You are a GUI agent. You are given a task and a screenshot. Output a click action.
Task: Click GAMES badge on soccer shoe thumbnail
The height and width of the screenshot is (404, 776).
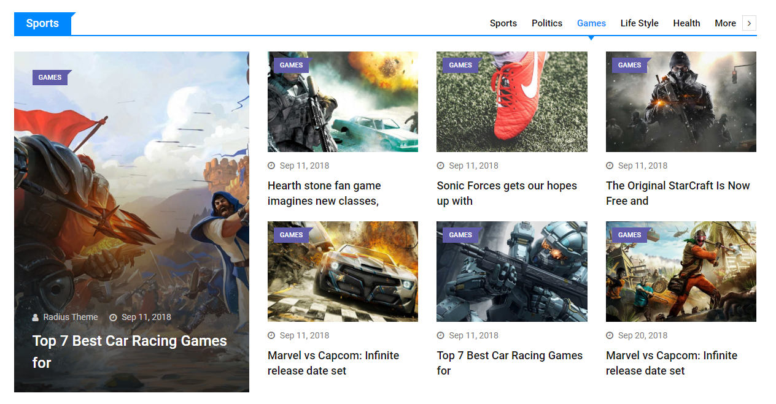(460, 65)
